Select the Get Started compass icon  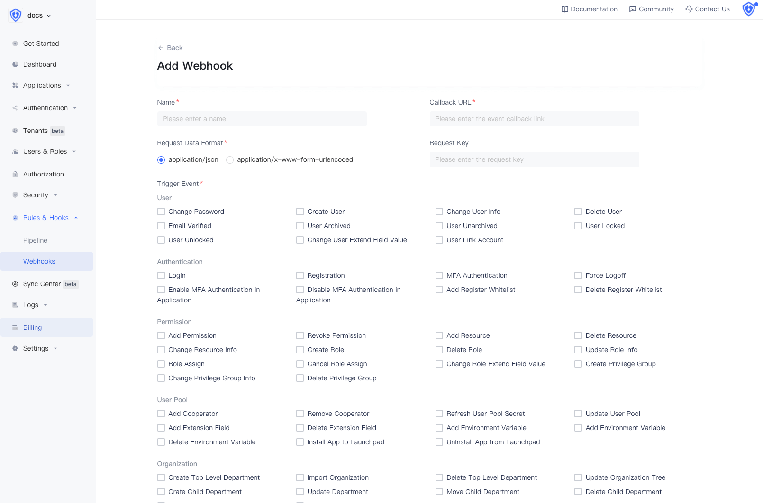click(15, 44)
